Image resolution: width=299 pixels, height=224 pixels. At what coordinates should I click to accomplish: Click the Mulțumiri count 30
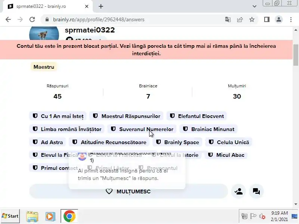pos(237,96)
